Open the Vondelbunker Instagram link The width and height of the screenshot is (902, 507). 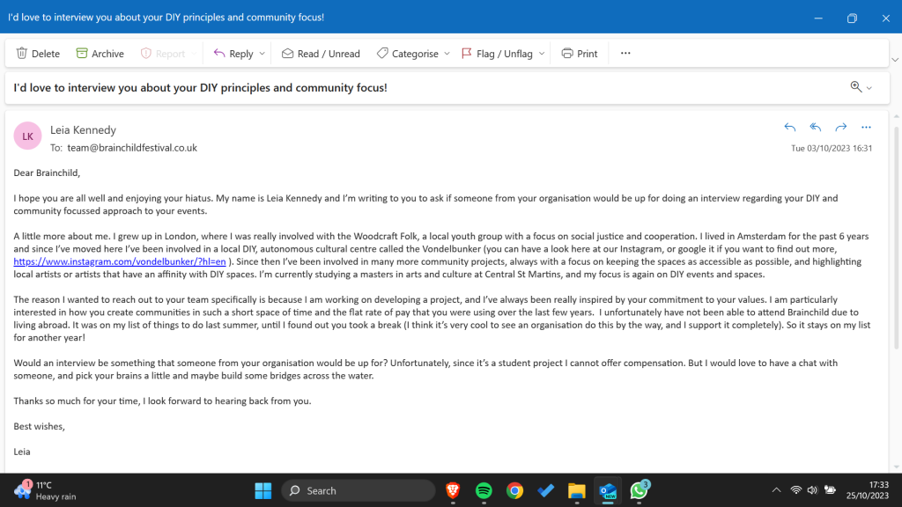[x=120, y=262]
